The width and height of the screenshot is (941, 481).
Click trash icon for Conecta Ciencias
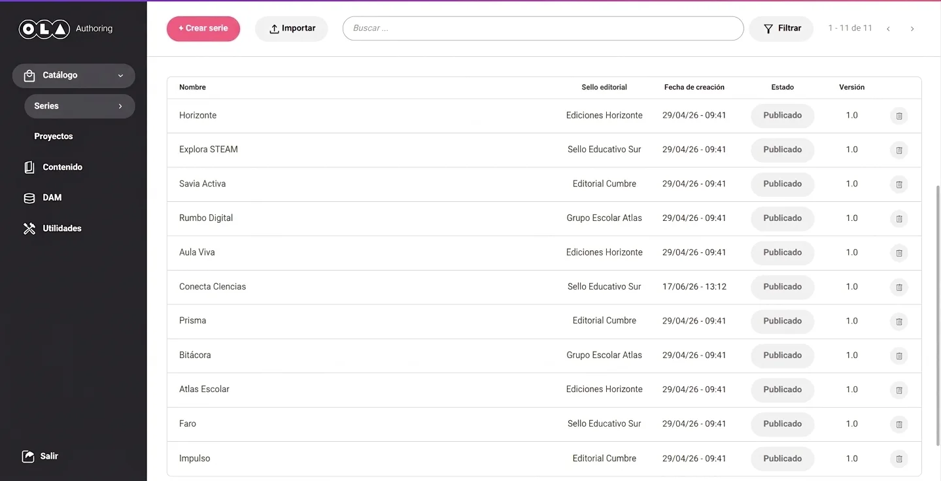coord(899,288)
